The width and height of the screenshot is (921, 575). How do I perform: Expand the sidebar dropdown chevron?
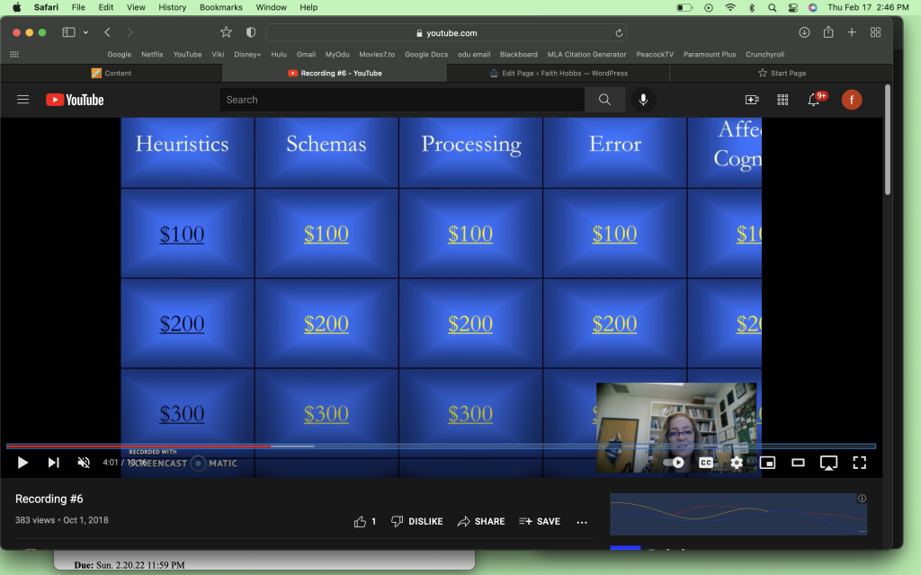pyautogui.click(x=85, y=32)
